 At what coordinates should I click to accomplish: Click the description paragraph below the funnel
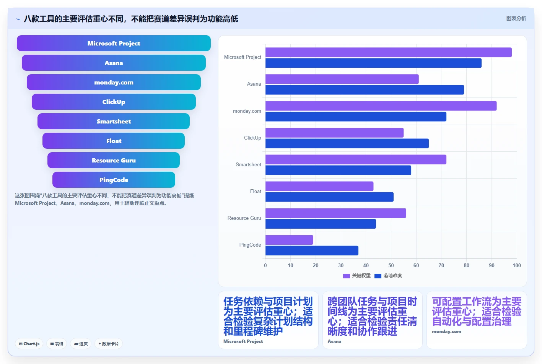click(104, 199)
